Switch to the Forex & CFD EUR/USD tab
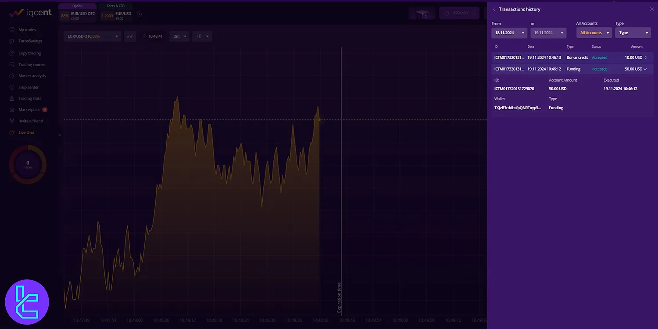Viewport: 658px width, 329px height. coord(116,12)
